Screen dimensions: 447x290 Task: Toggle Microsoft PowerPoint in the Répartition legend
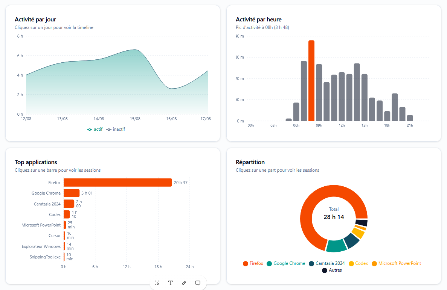(x=396, y=264)
